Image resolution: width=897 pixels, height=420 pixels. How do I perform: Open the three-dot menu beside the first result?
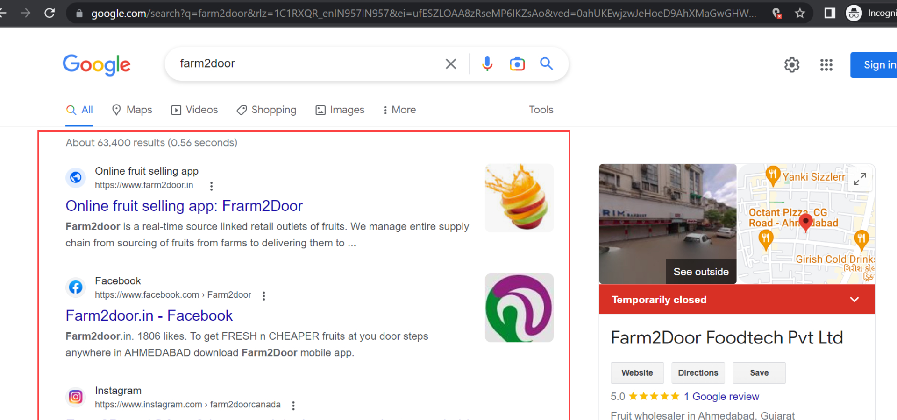click(x=211, y=186)
